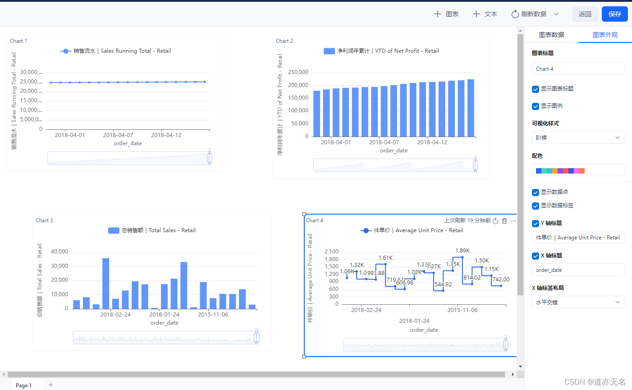Viewport: 632px width, 390px height.
Task: Click Chart 3 data zoom slider handle
Action: point(256,337)
